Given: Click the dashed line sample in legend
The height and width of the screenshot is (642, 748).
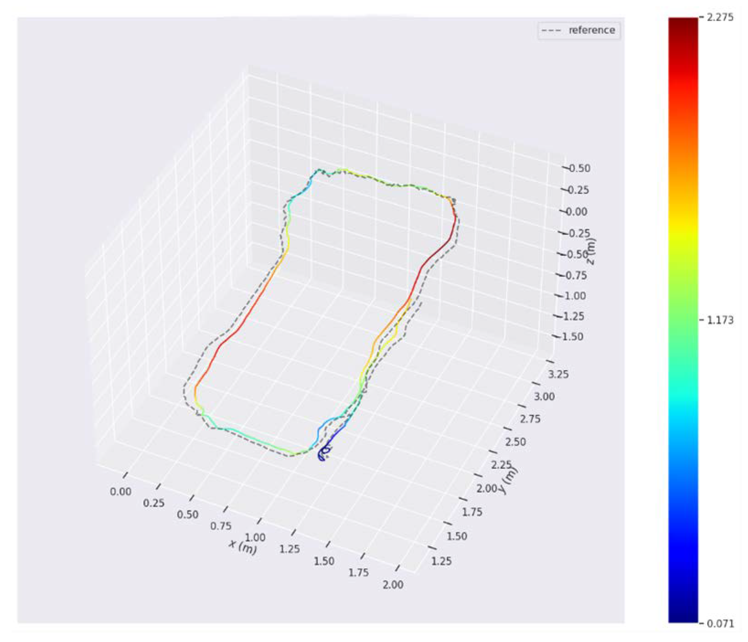Looking at the screenshot, I should click(x=551, y=31).
